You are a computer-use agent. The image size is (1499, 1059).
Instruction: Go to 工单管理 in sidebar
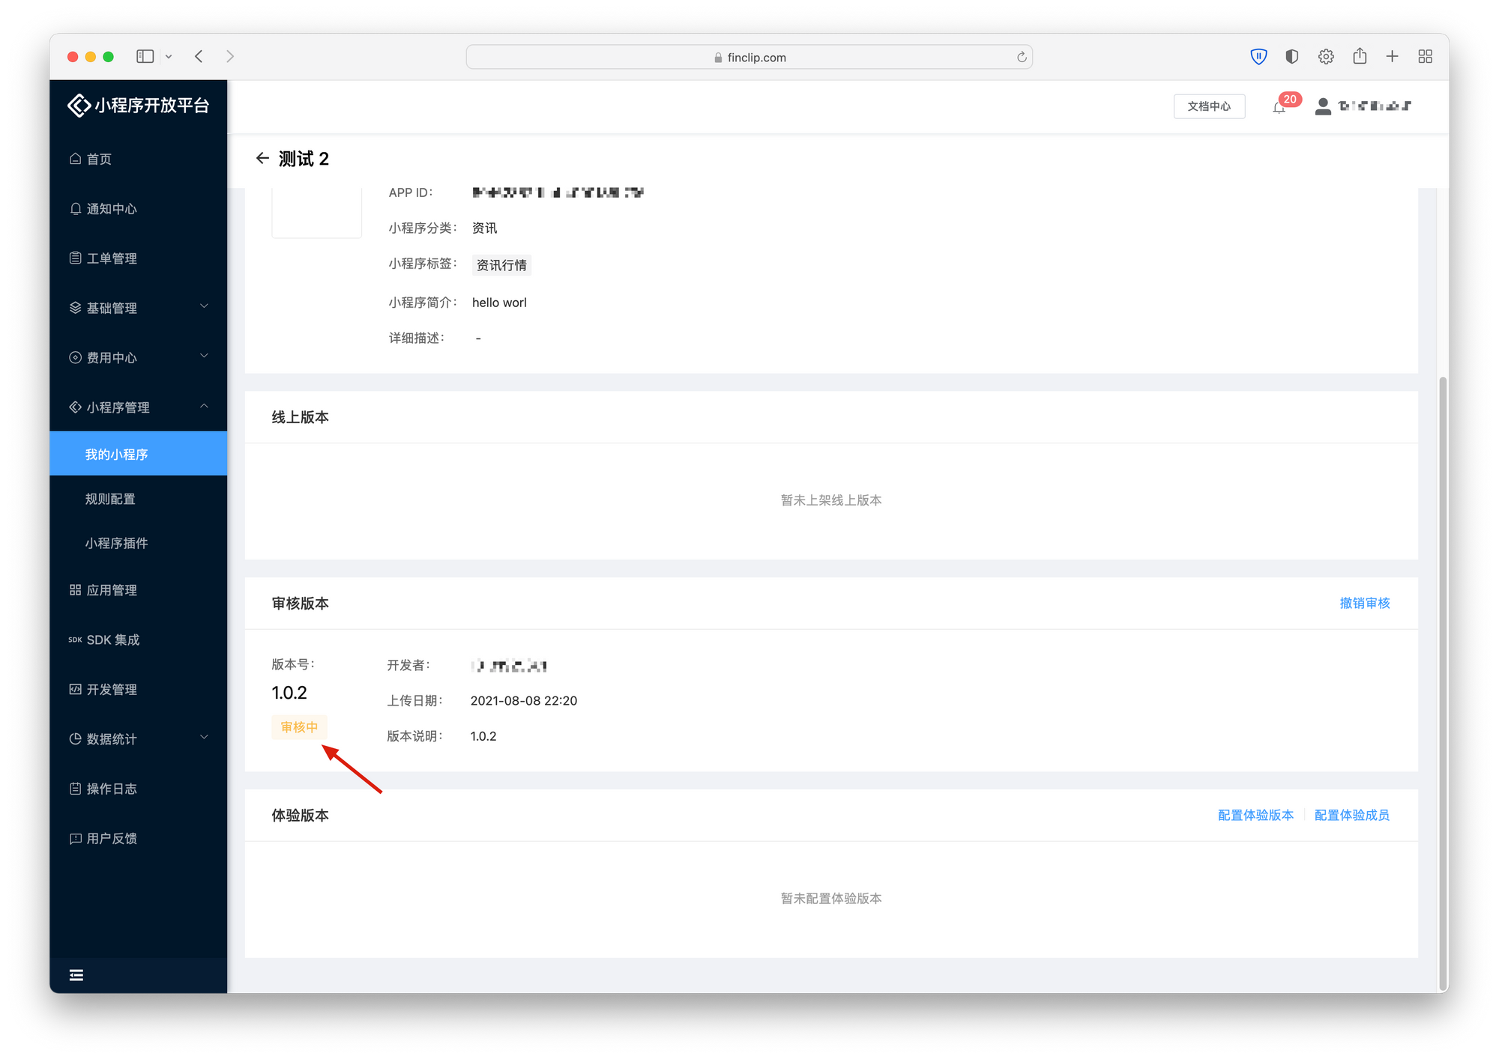[112, 258]
